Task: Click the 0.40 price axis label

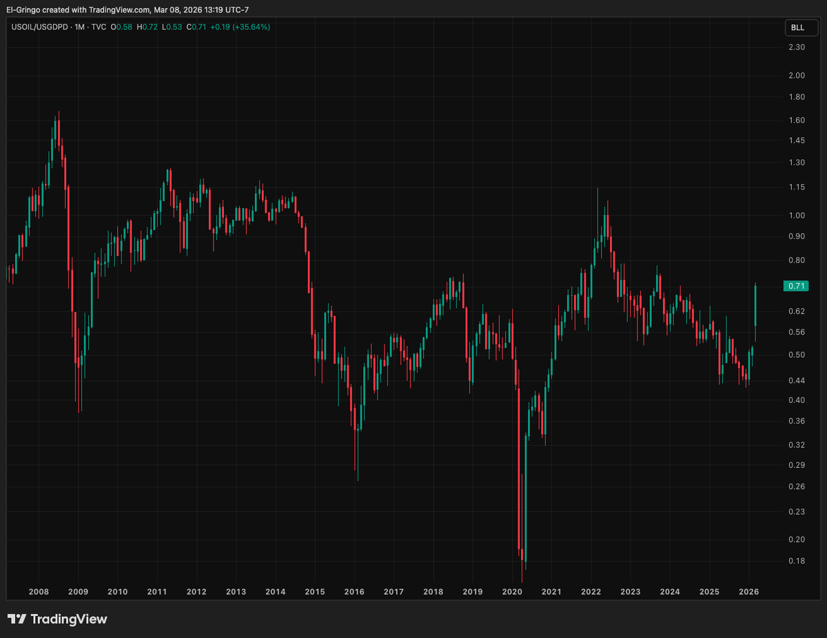Action: 797,400
